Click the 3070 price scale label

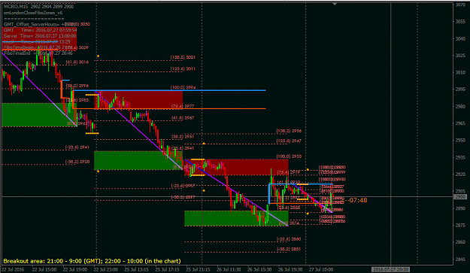(460, 5)
